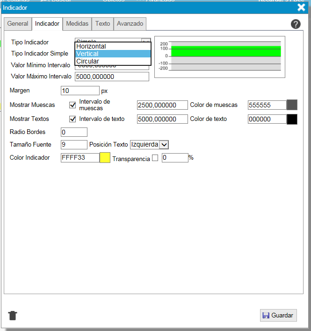Click the help question mark icon
Screen dimensions: 311x331
tap(296, 24)
